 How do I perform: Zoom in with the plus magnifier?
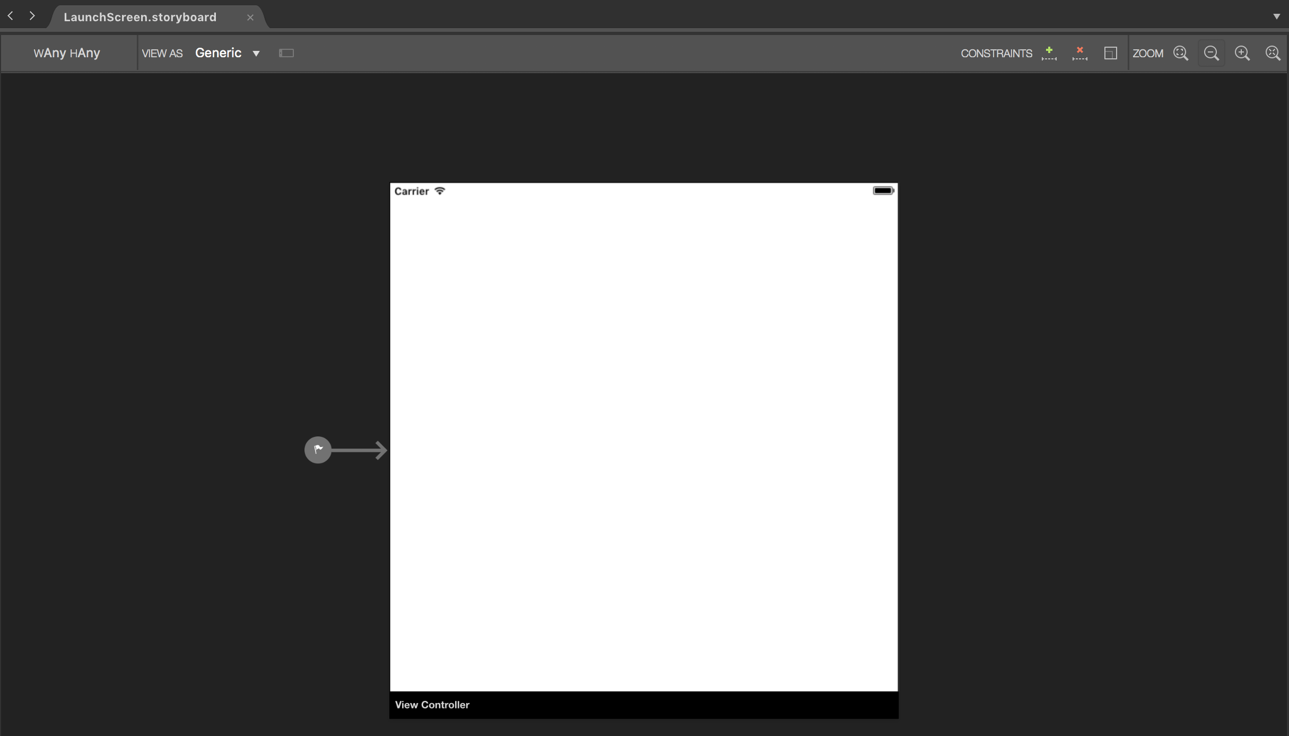click(x=1242, y=53)
